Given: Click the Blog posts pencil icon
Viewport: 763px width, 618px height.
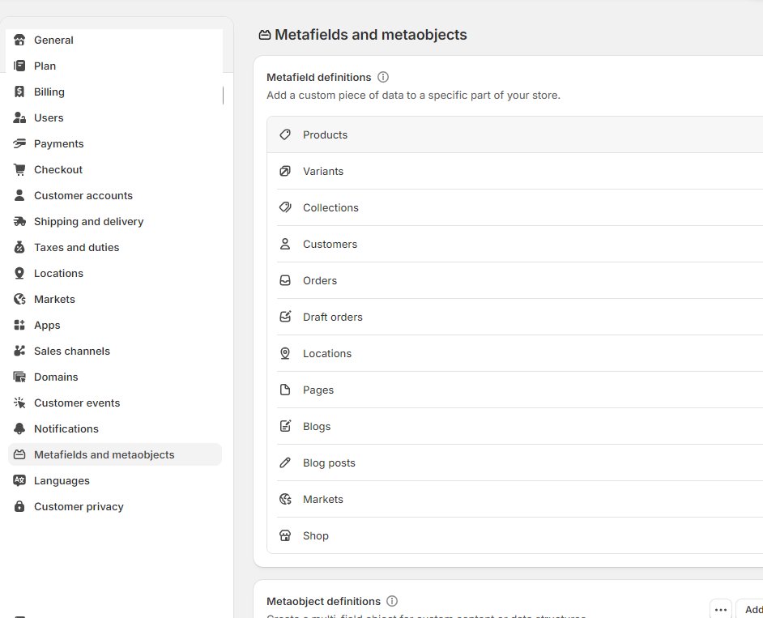Looking at the screenshot, I should click(285, 463).
